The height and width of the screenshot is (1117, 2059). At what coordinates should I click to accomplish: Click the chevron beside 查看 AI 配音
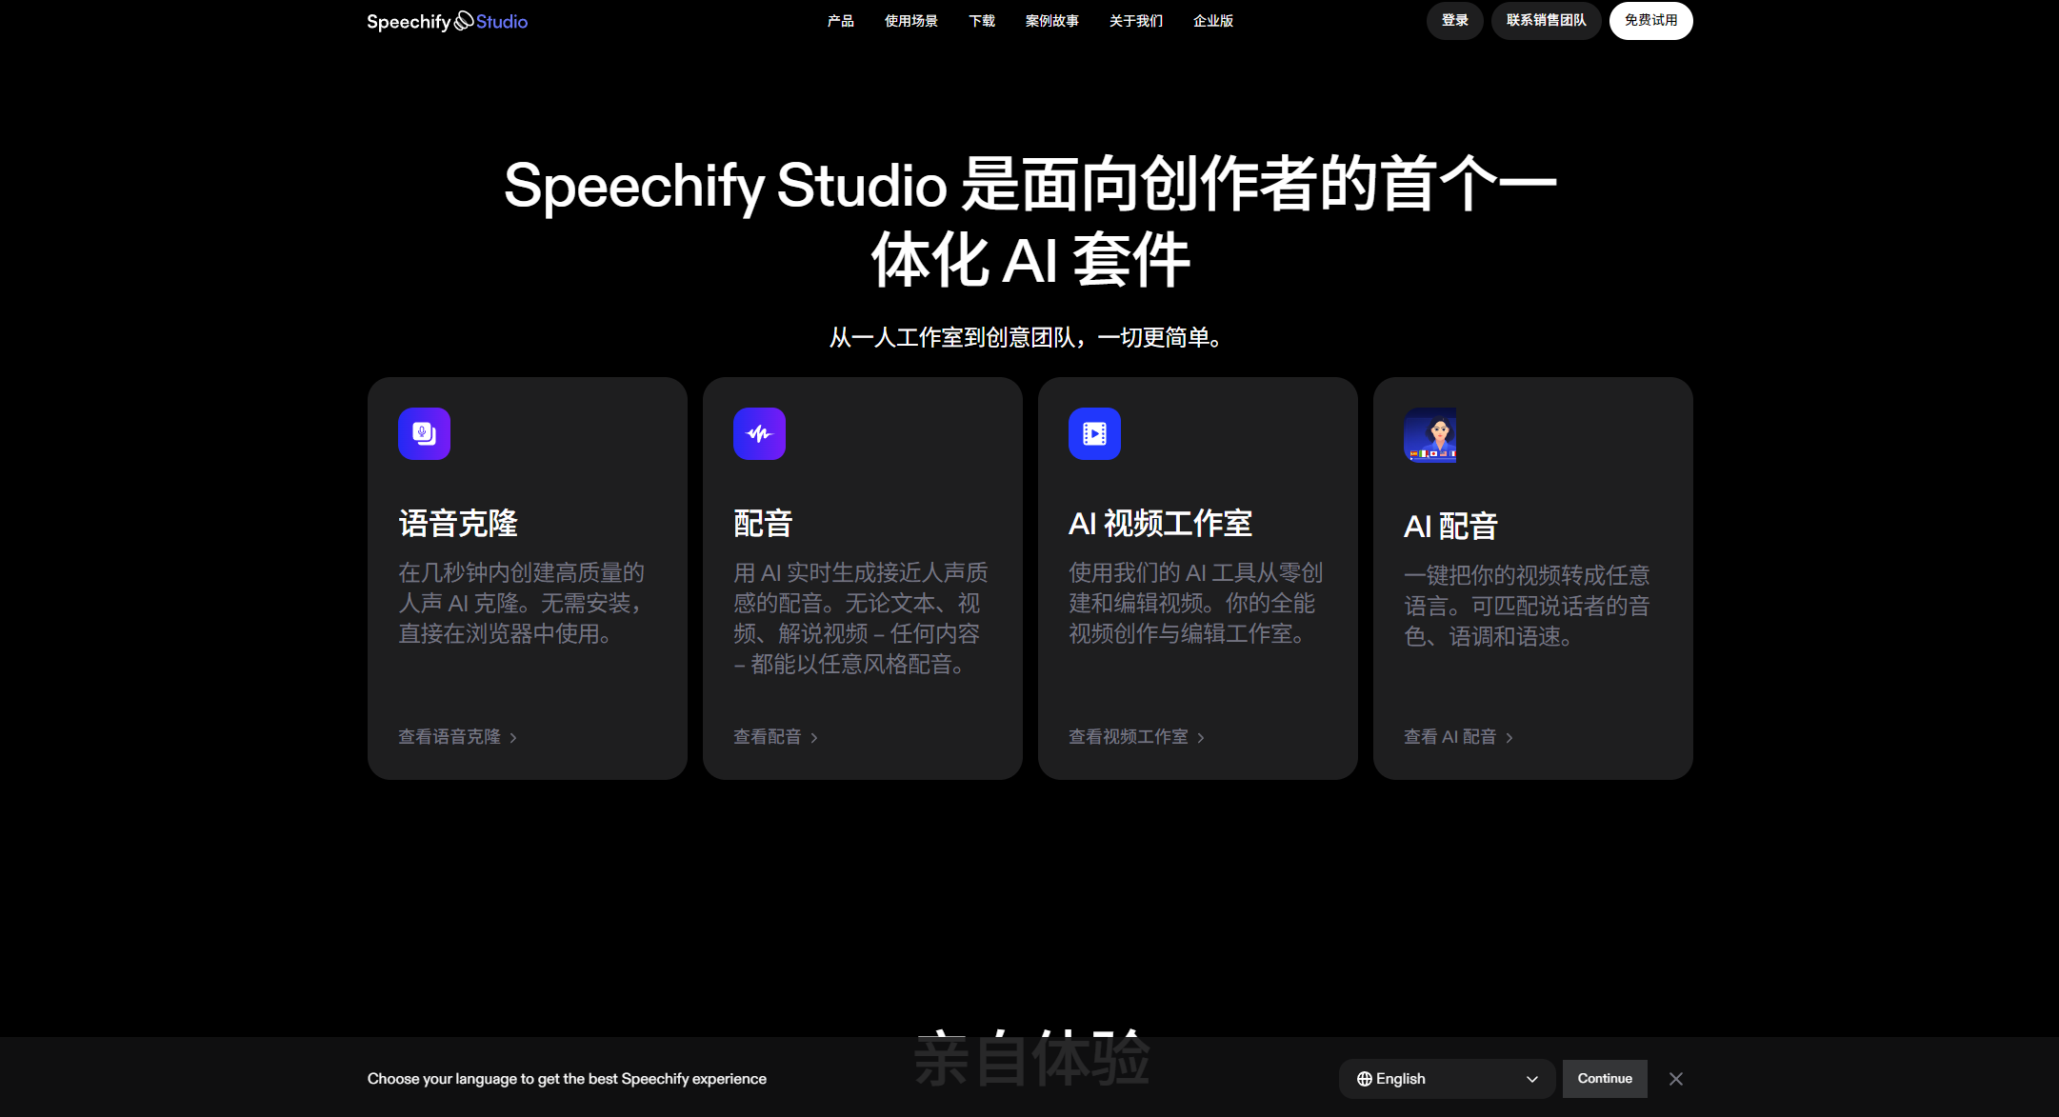pos(1509,738)
